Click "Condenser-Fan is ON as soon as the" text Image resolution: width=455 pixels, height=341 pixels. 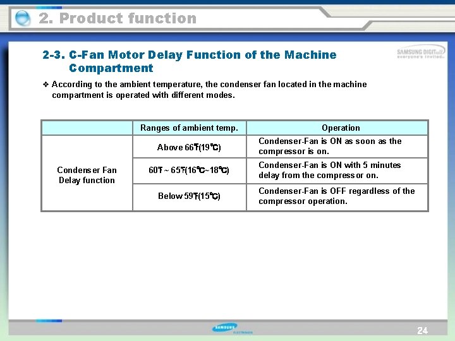point(330,141)
